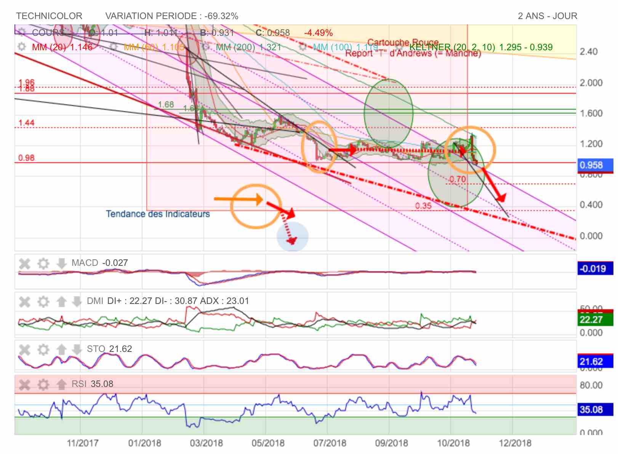Select the -0.019 MACD value tag
The width and height of the screenshot is (618, 454).
595,269
